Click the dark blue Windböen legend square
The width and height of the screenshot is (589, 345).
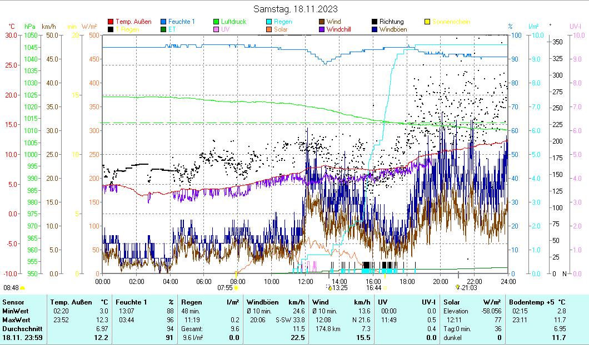coord(375,29)
